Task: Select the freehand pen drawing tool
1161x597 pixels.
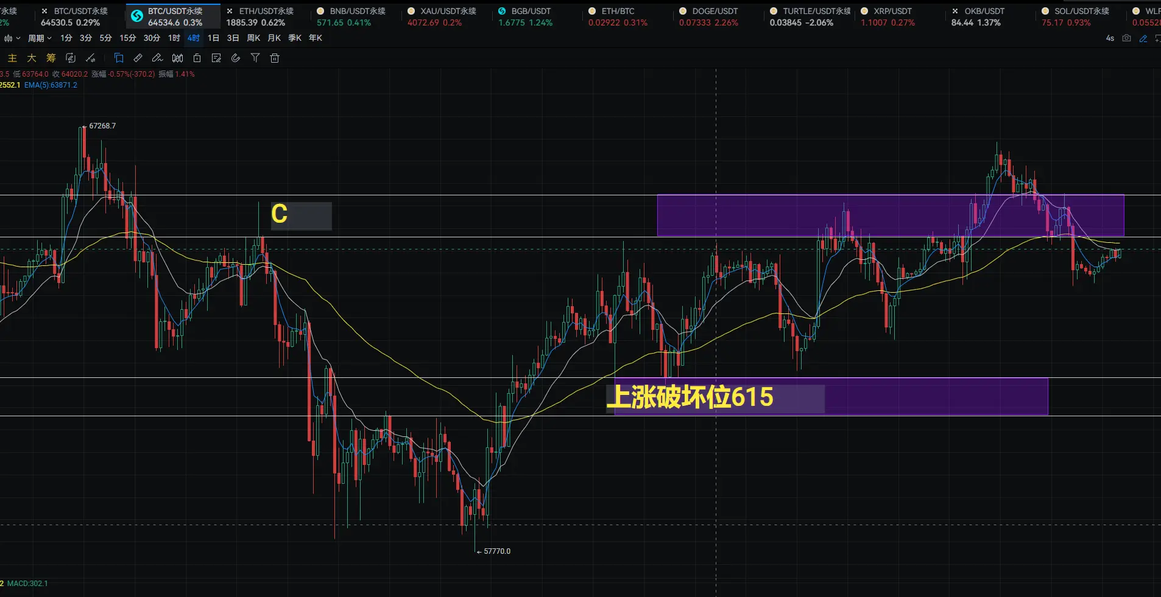Action: pyautogui.click(x=157, y=58)
